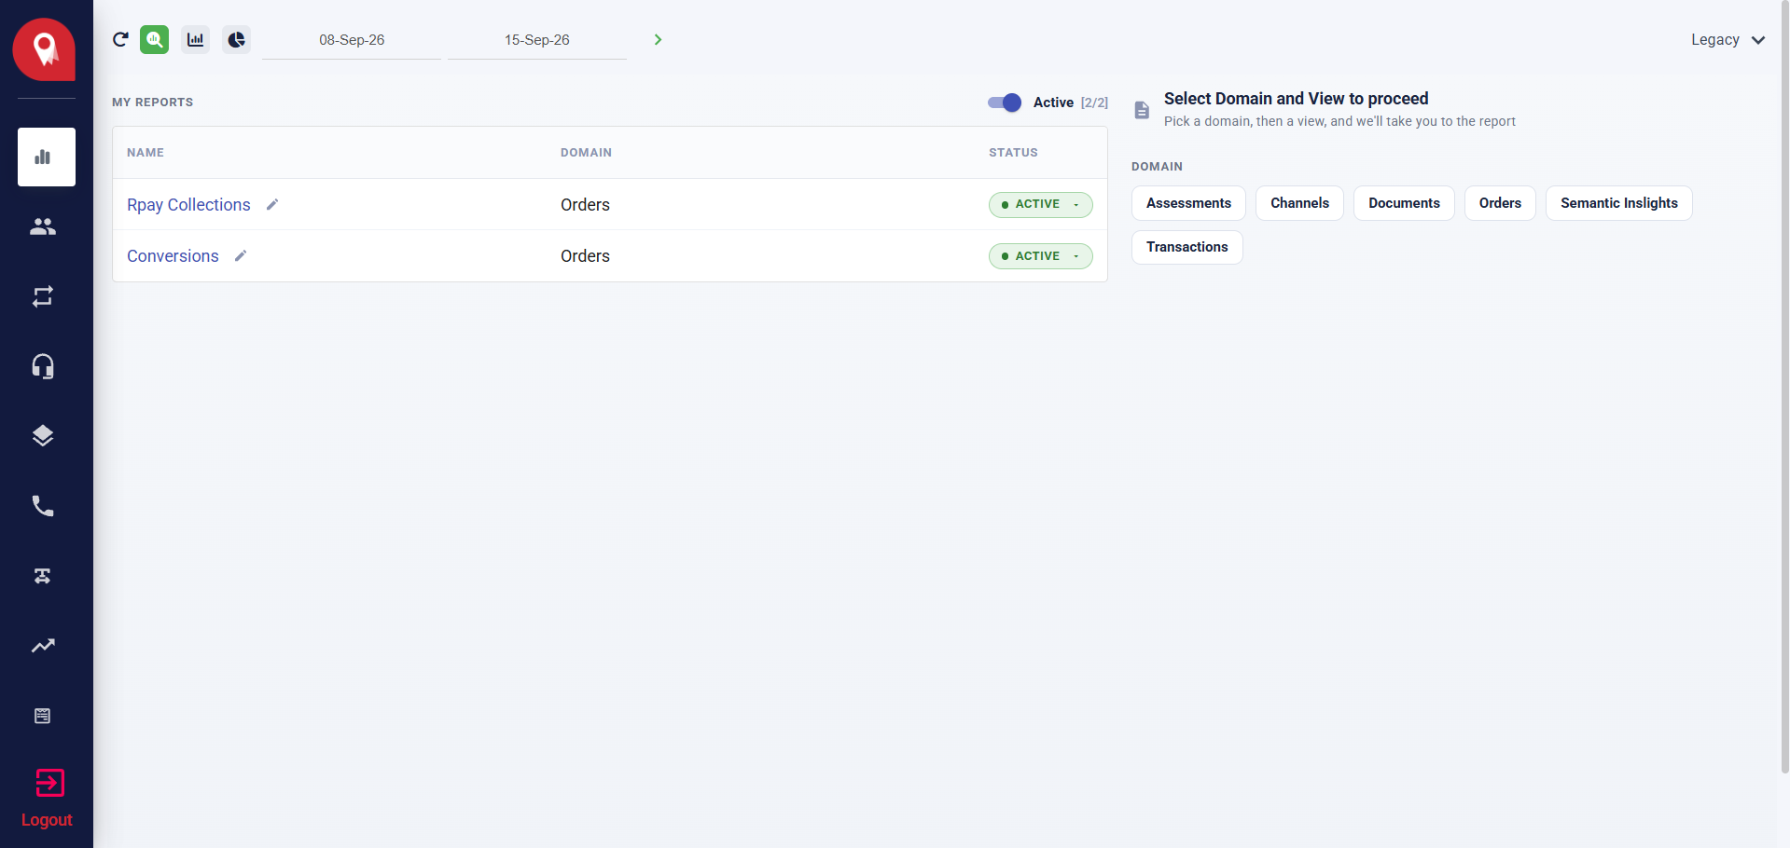Select the Semantic Insights domain
The height and width of the screenshot is (848, 1790).
point(1619,203)
